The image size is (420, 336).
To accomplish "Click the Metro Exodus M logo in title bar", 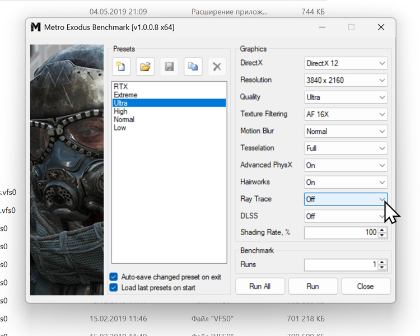I will coord(36,27).
